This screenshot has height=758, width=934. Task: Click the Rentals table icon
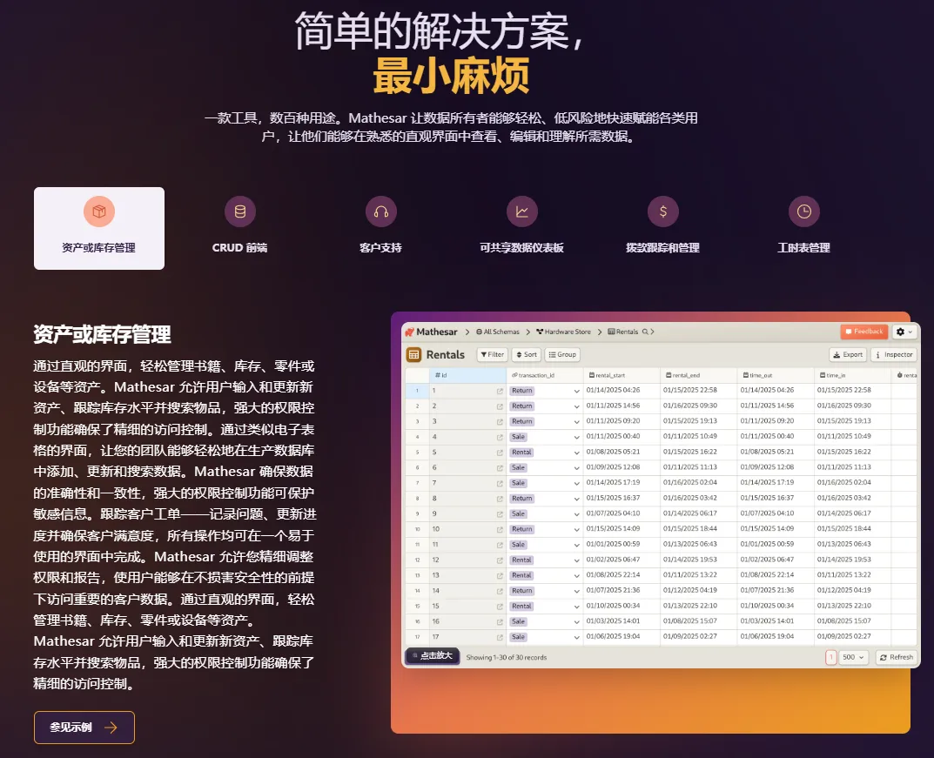tap(413, 355)
